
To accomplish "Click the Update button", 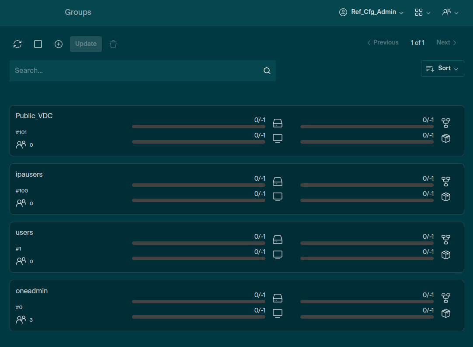I will coord(86,44).
